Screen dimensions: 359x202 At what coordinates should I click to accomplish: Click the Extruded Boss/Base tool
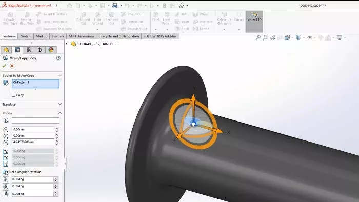10,18
